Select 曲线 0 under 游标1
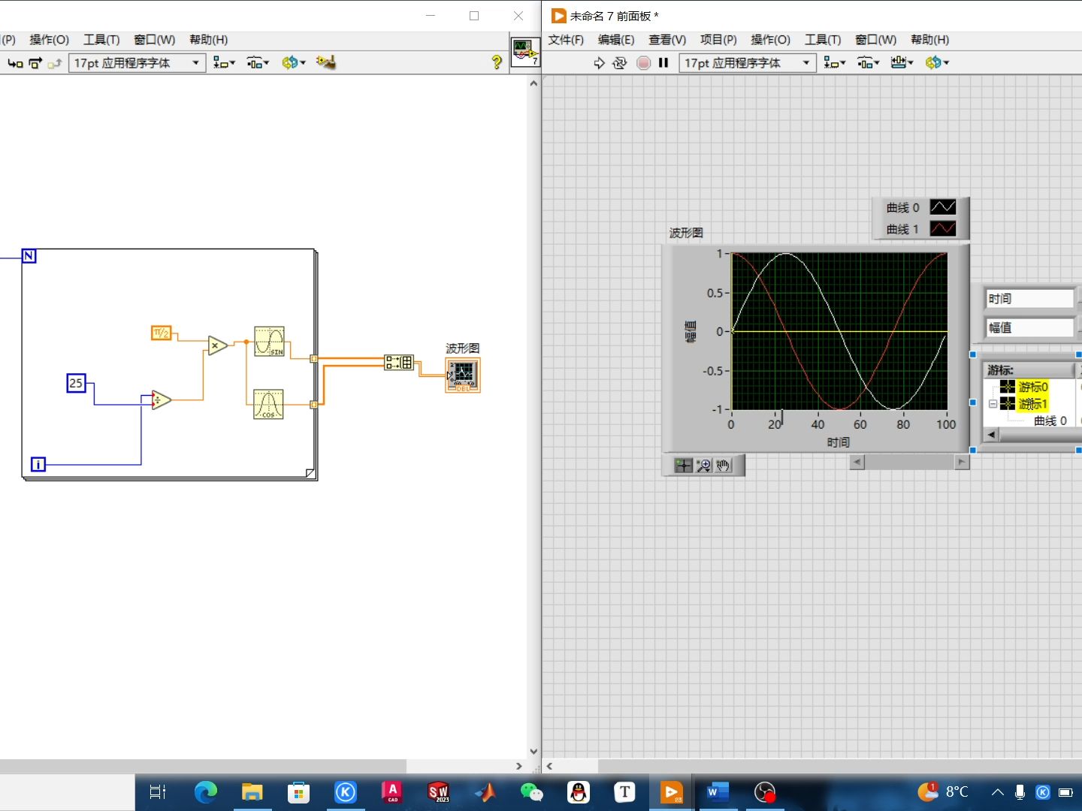 pyautogui.click(x=1050, y=421)
